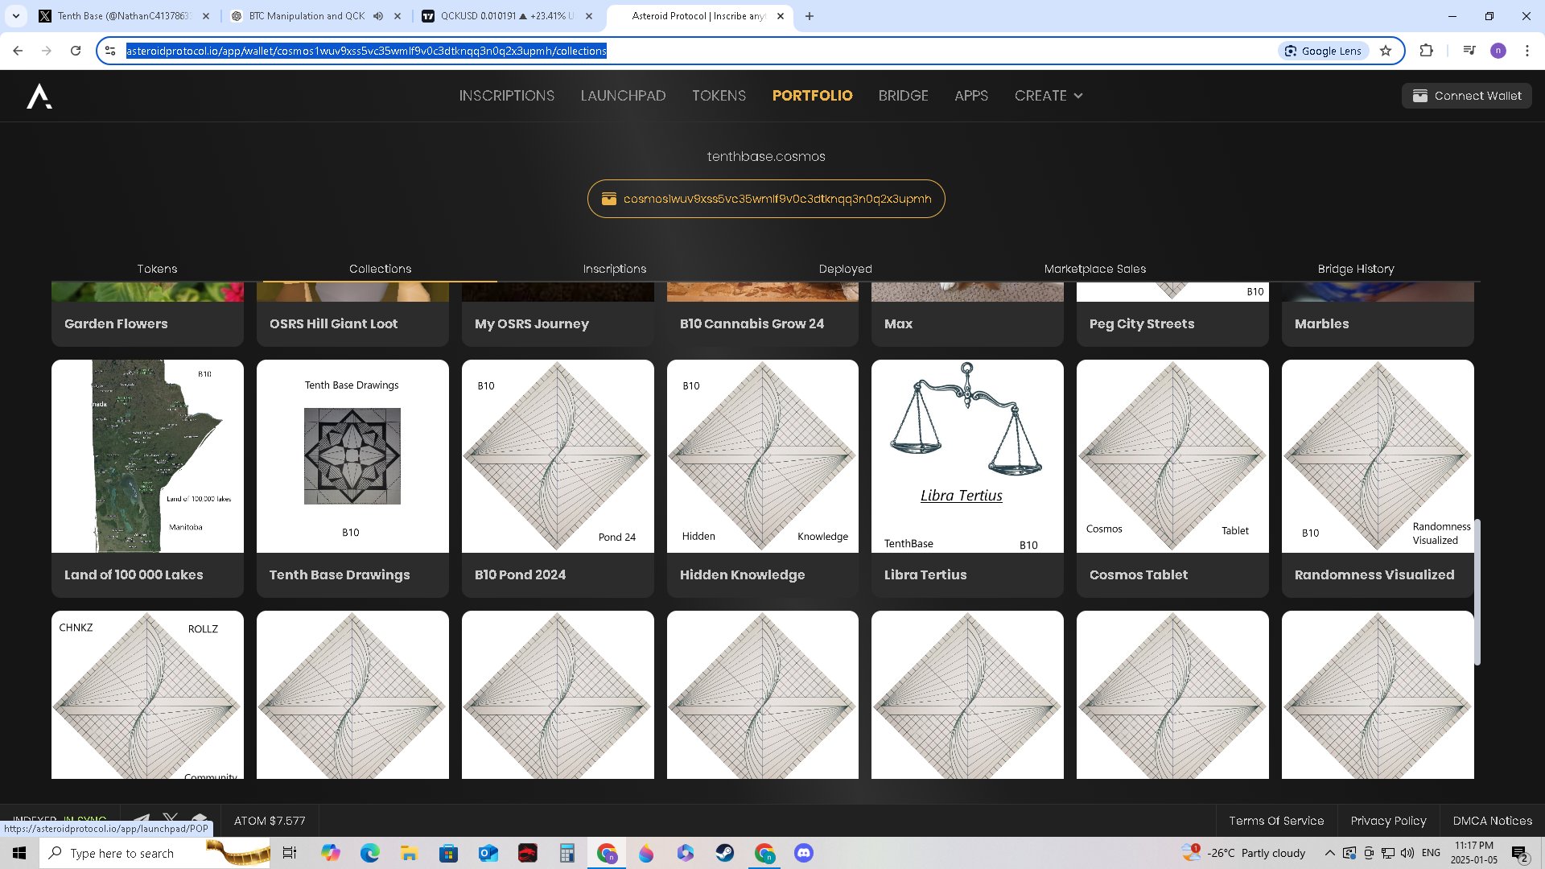
Task: Open Google Lens from address bar
Action: pos(1323,51)
